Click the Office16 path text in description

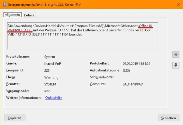(145, 26)
